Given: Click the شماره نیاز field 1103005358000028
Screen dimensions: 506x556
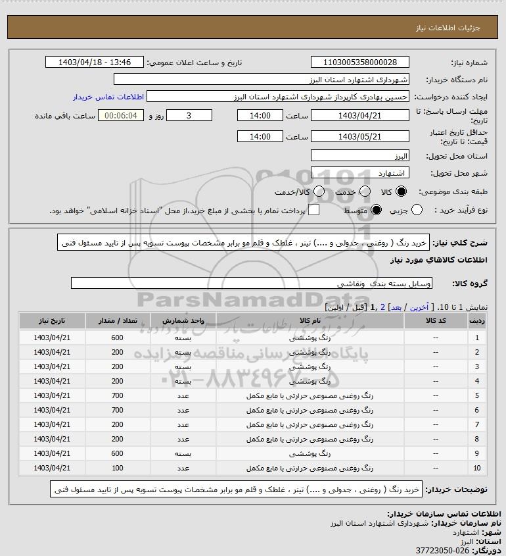Looking at the screenshot, I should coord(359,62).
